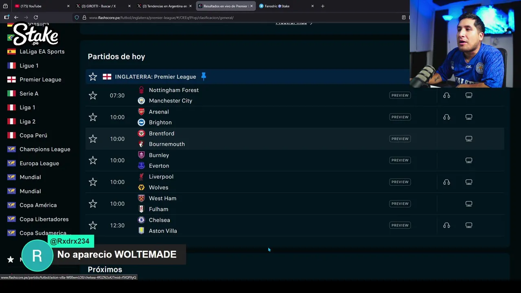Viewport: 521px width, 293px height.
Task: Open audio commentary for Arsenal vs Brighton
Action: pyautogui.click(x=447, y=117)
